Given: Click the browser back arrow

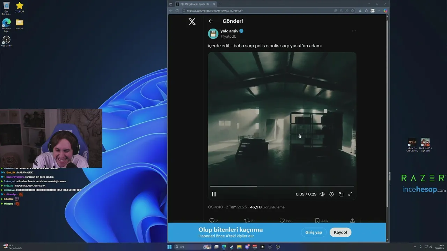Looking at the screenshot, I should pyautogui.click(x=171, y=11).
